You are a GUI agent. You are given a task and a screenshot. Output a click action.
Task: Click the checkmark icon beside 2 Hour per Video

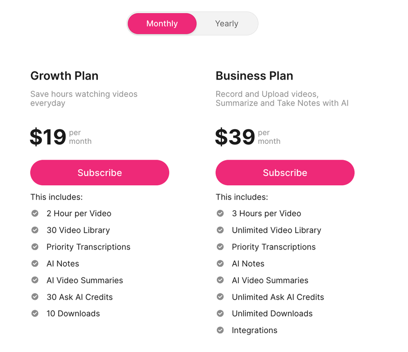[x=35, y=213]
